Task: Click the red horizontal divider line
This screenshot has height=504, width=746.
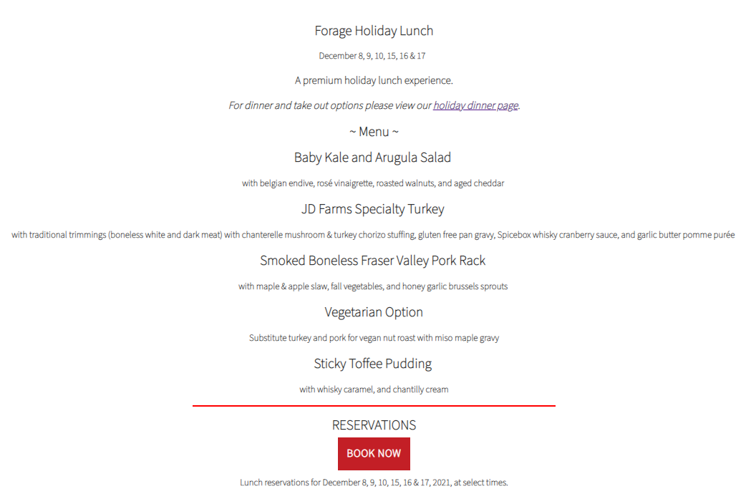Action: [374, 406]
